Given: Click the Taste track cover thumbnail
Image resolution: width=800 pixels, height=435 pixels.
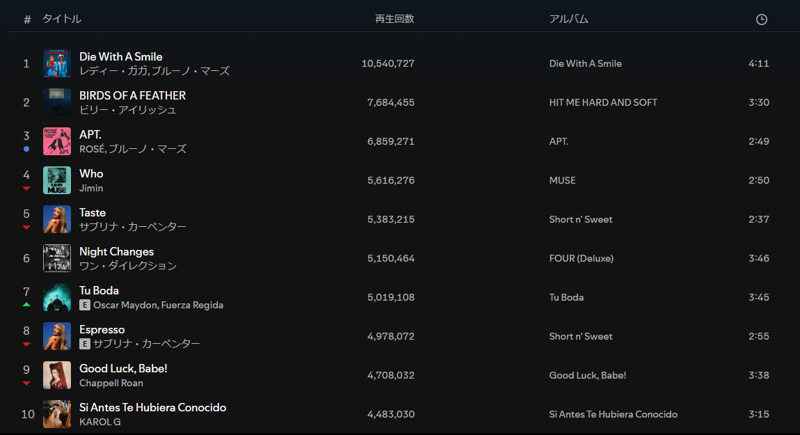Looking at the screenshot, I should point(57,219).
